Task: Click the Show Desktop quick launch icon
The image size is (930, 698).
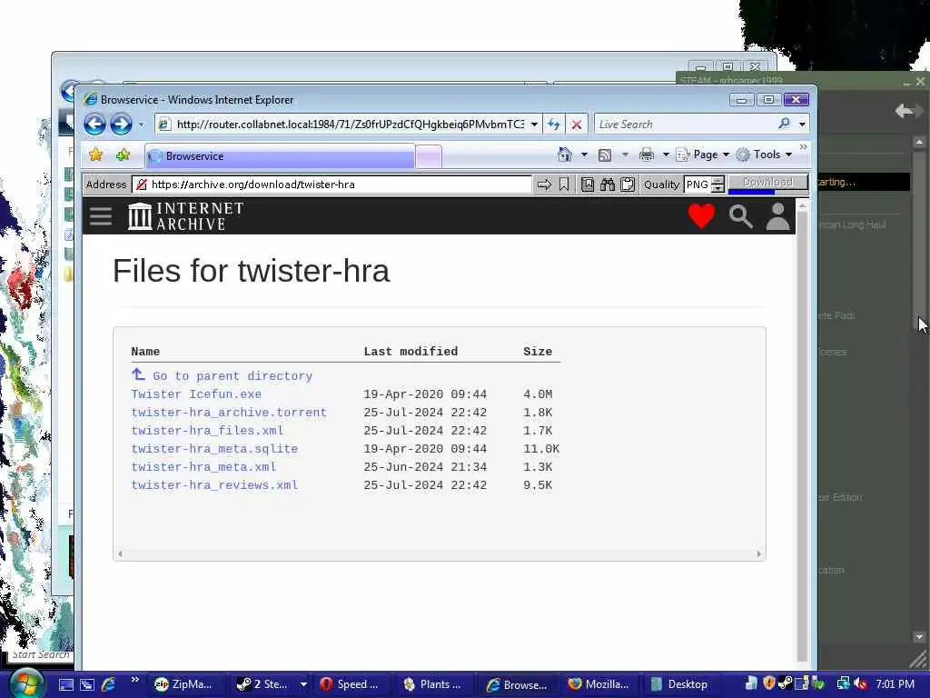Action: click(x=65, y=684)
